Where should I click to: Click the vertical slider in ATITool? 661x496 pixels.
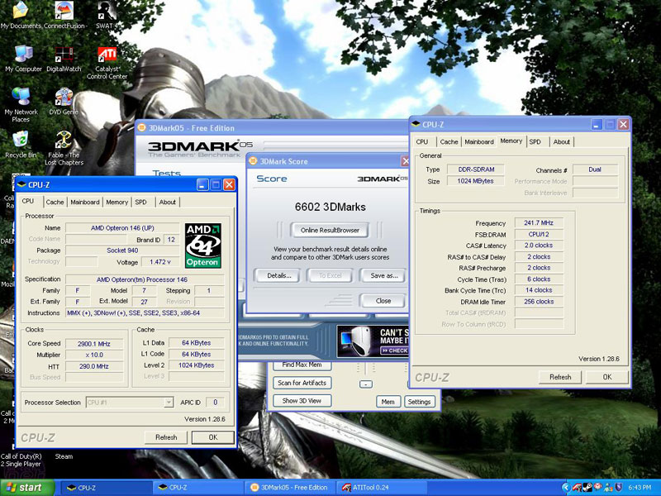[366, 368]
